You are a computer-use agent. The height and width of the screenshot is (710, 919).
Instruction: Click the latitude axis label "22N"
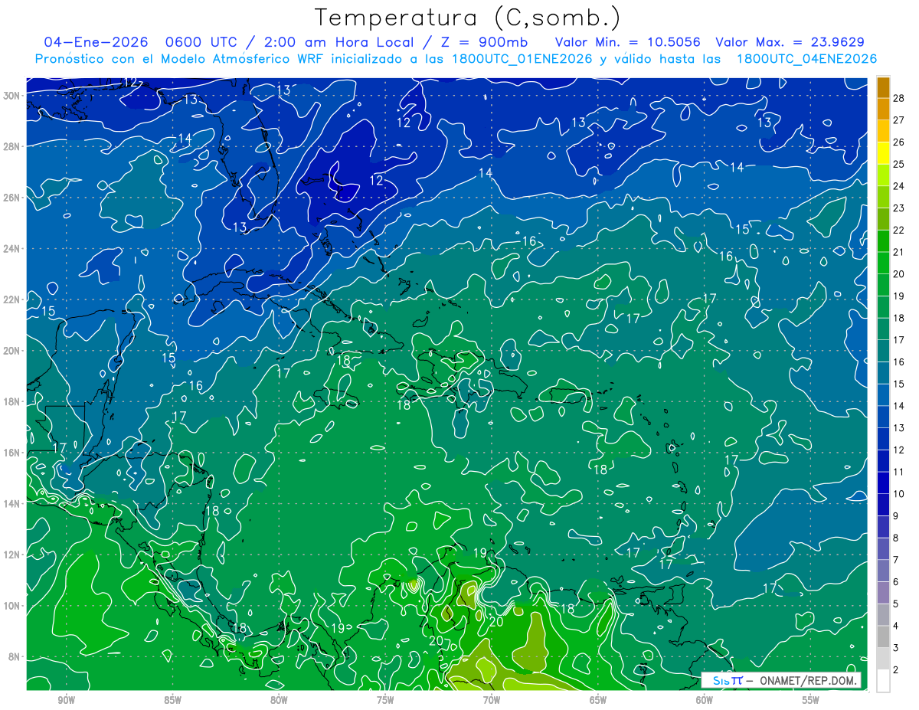[x=13, y=299]
